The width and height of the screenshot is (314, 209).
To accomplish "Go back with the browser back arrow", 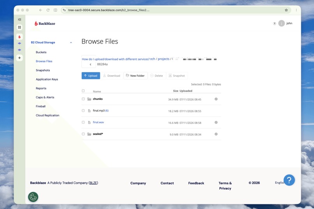I will coord(41,10).
